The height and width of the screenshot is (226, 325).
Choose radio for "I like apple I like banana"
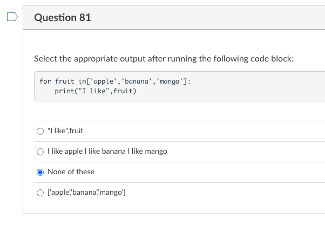(x=40, y=152)
